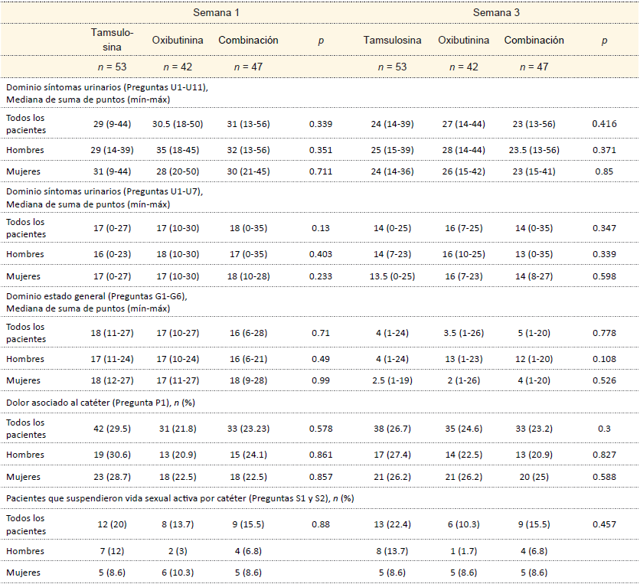Image resolution: width=640 pixels, height=584 pixels.
Task: Select the Oxibutinina header under Semana 3
Action: (x=464, y=40)
